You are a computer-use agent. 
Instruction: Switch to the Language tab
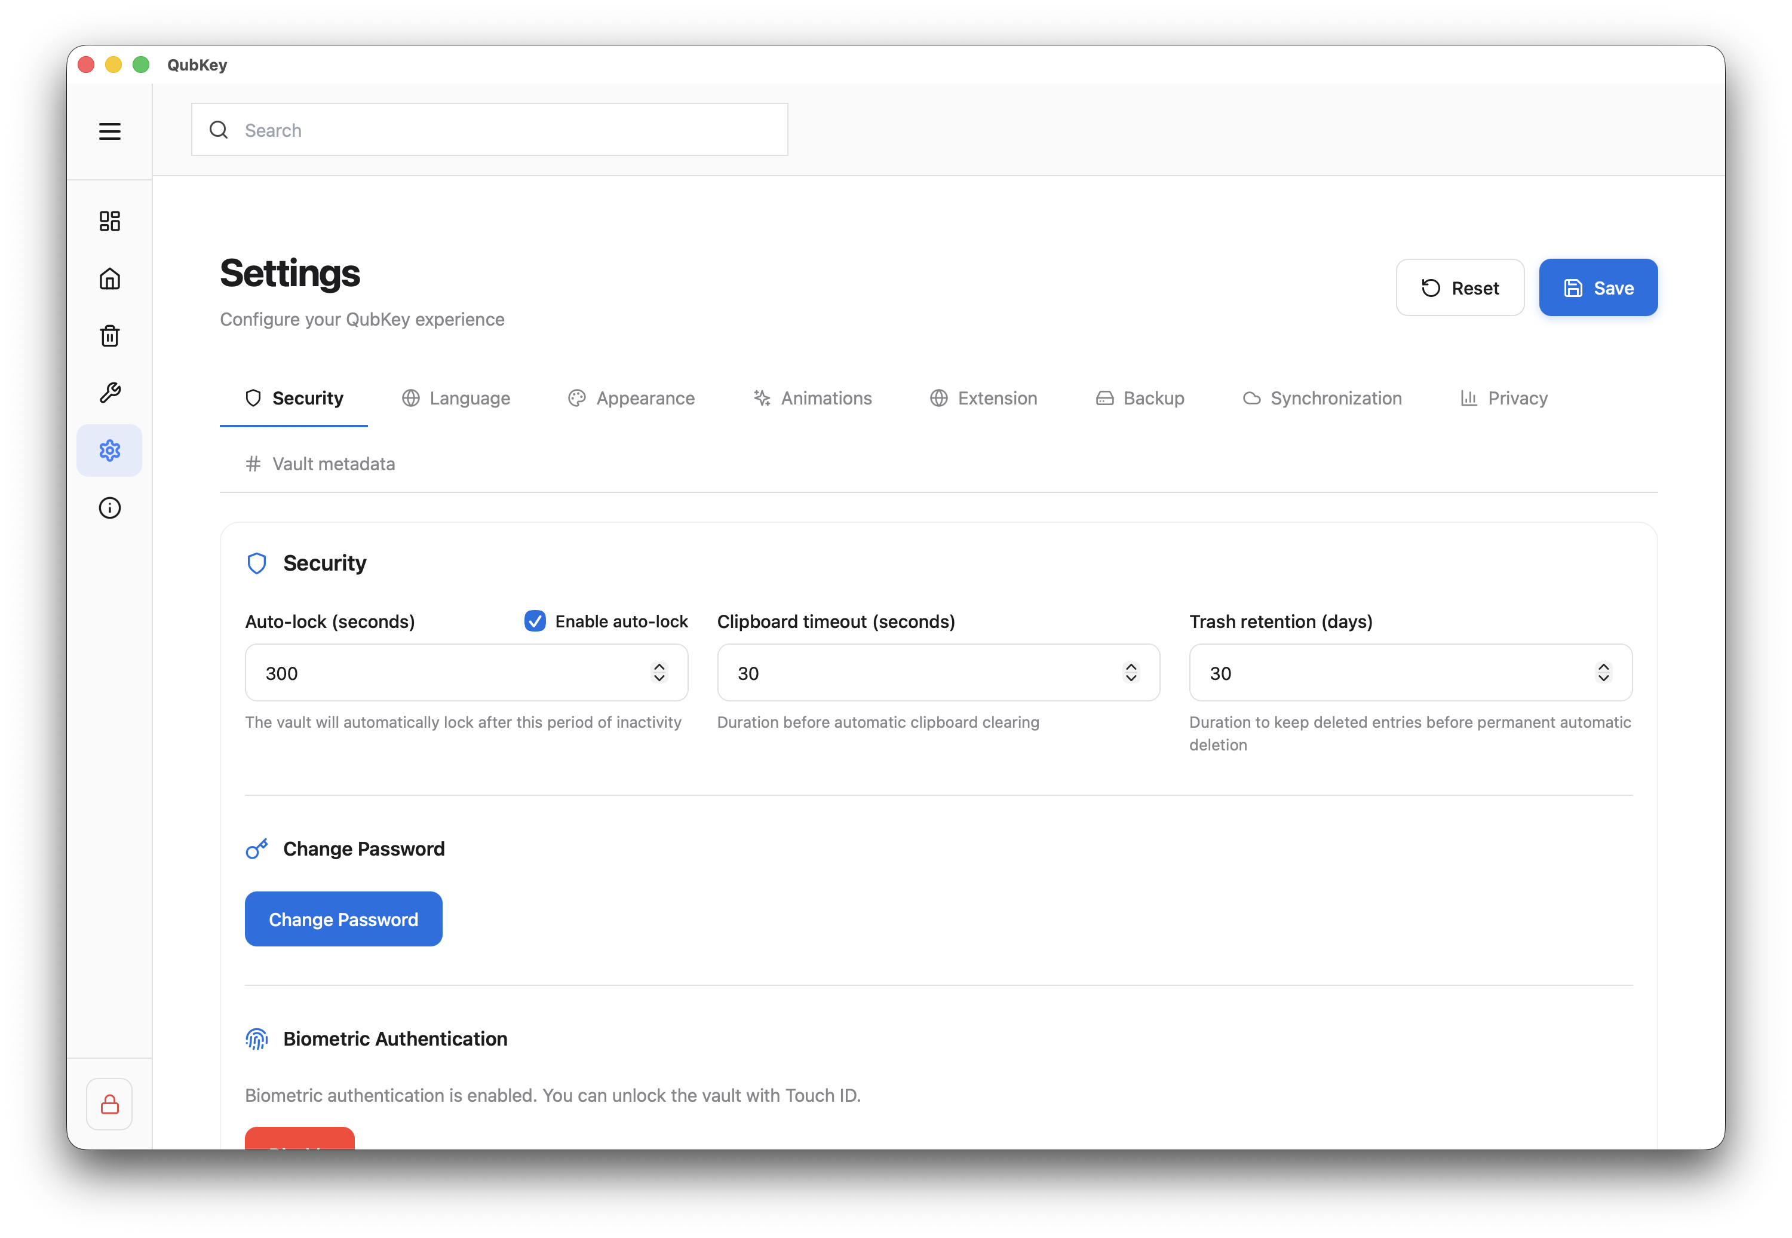point(456,399)
